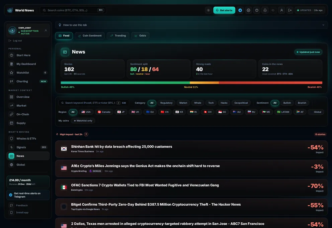Viewport: 332px width, 228px height.
Task: Open Signals in the sidebar
Action: [28, 147]
